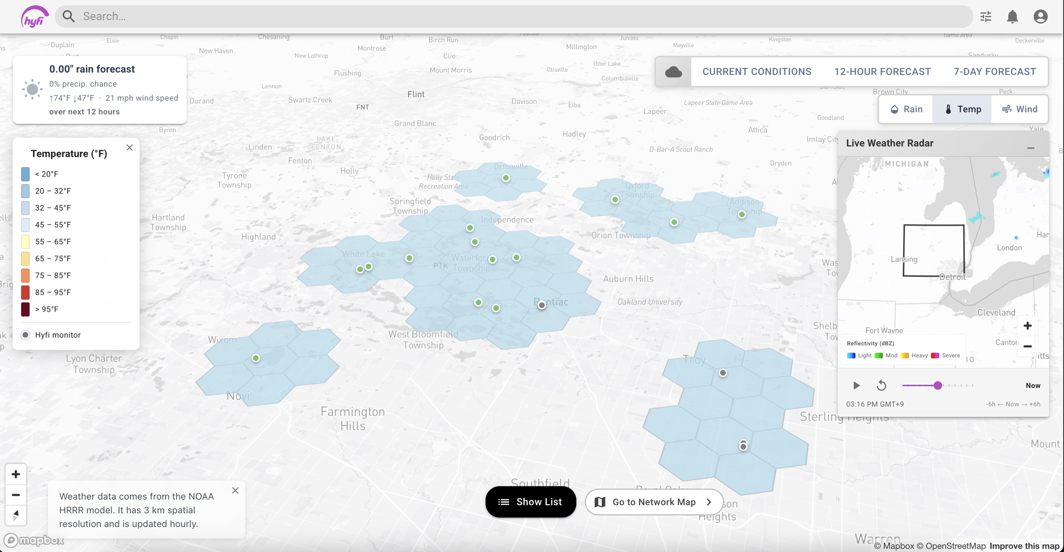
Task: Select the Temp map layer
Action: coord(962,109)
